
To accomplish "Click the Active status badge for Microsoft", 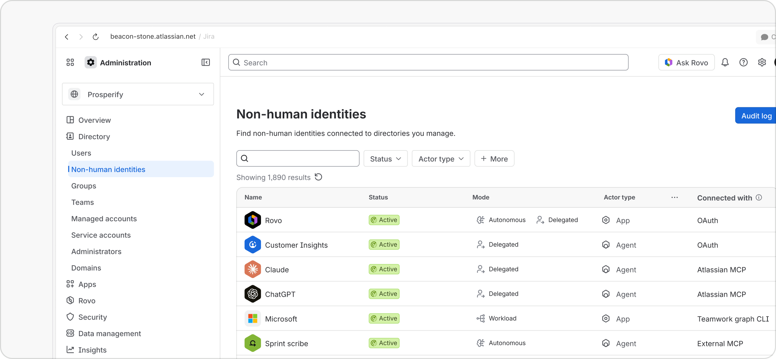I will (384, 318).
